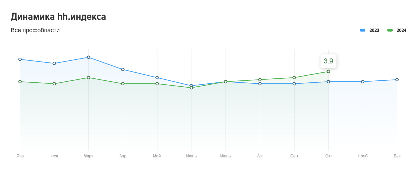Click the 2024 October data point
The height and width of the screenshot is (176, 417).
[x=328, y=71]
